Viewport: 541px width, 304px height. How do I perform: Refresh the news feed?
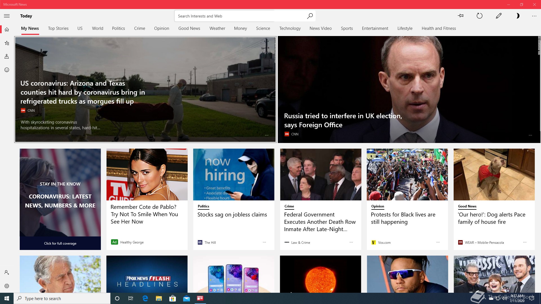[480, 16]
